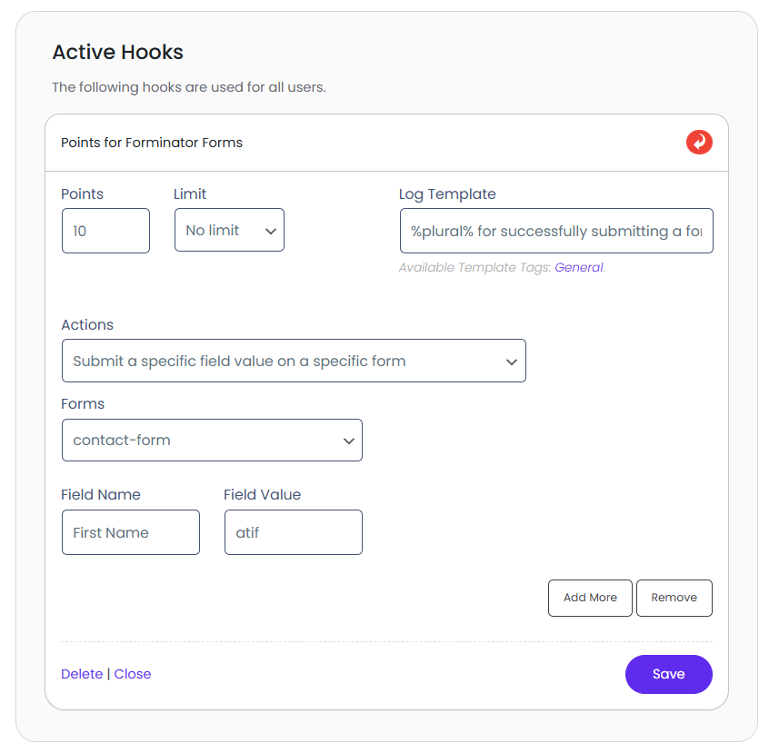Save the hook settings
This screenshot has height=753, width=779.
668,674
